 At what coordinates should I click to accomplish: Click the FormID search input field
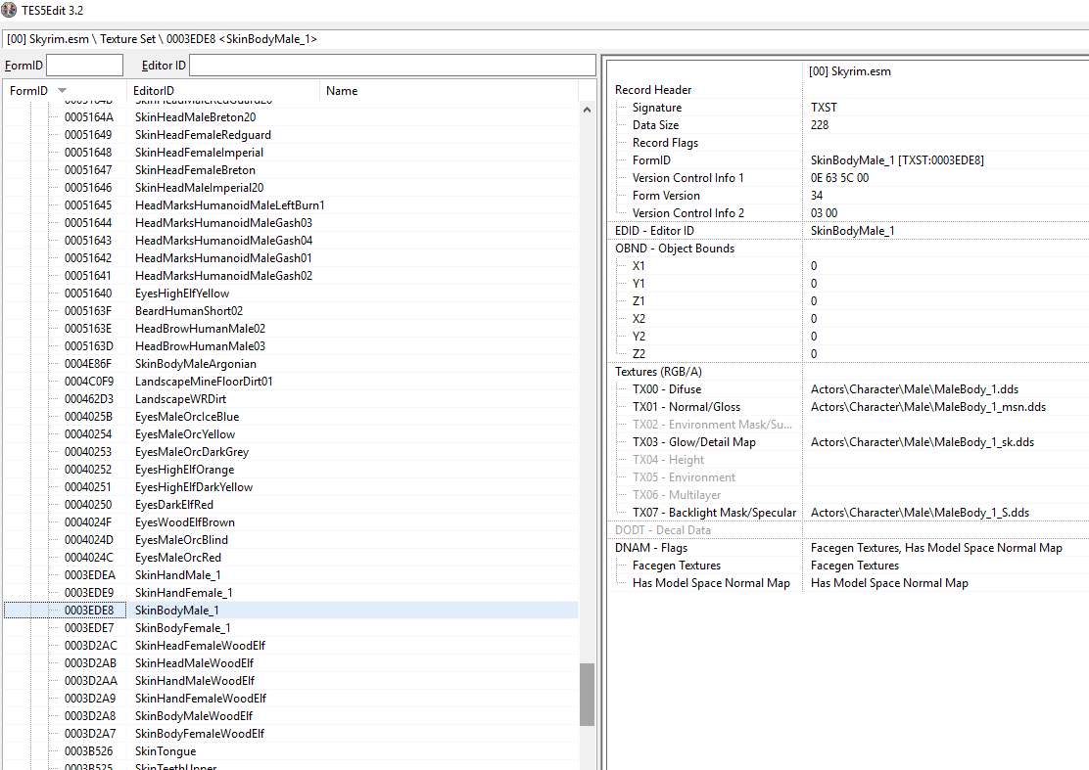[85, 66]
